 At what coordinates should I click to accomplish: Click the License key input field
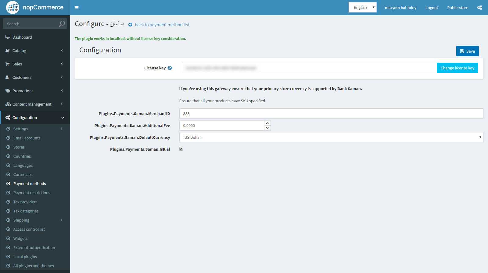pyautogui.click(x=309, y=68)
